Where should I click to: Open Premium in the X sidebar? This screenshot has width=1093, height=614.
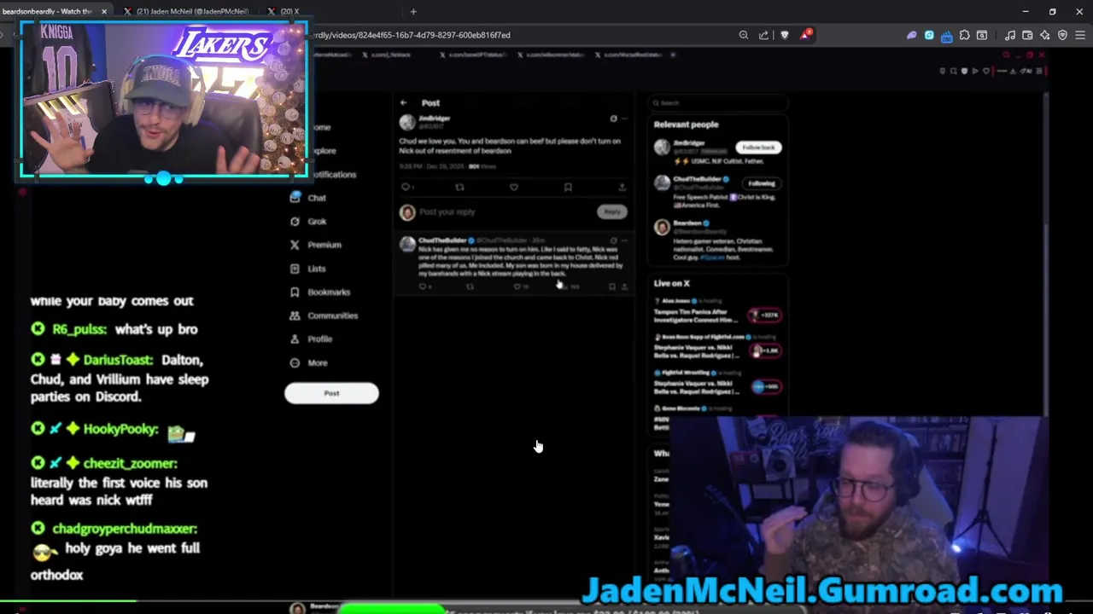point(315,245)
